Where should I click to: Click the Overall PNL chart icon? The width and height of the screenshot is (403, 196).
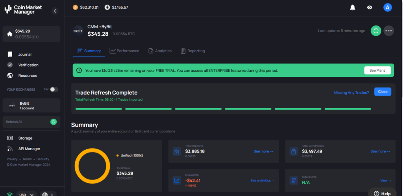coord(177,180)
